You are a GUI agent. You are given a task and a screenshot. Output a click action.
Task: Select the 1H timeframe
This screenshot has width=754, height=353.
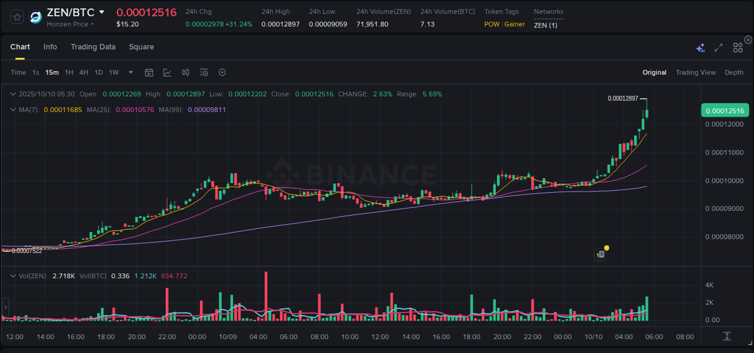(68, 72)
